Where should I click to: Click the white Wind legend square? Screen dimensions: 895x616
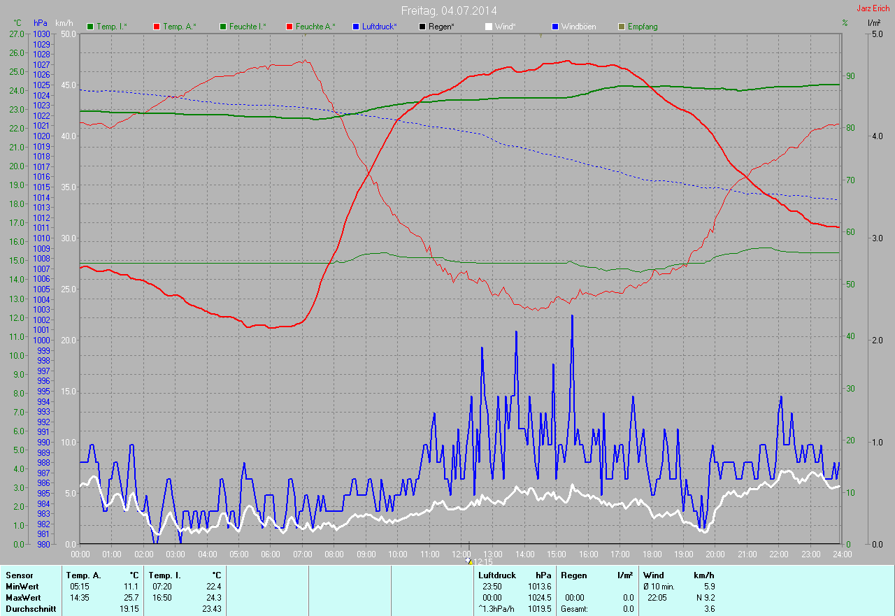489,27
